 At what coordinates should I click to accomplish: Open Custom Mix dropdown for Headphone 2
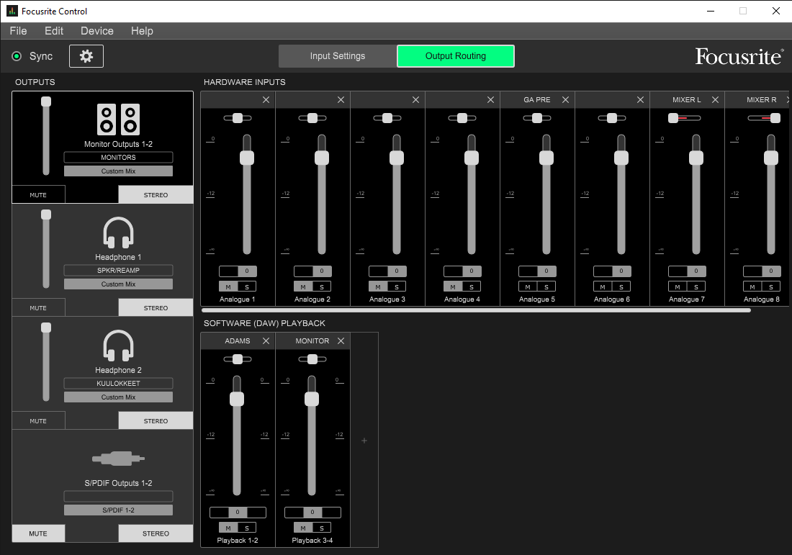(x=118, y=397)
